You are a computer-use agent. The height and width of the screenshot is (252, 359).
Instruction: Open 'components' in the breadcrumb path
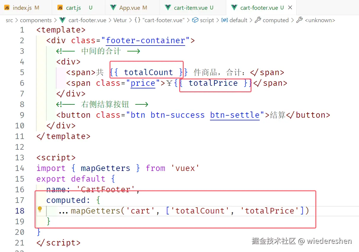36,20
